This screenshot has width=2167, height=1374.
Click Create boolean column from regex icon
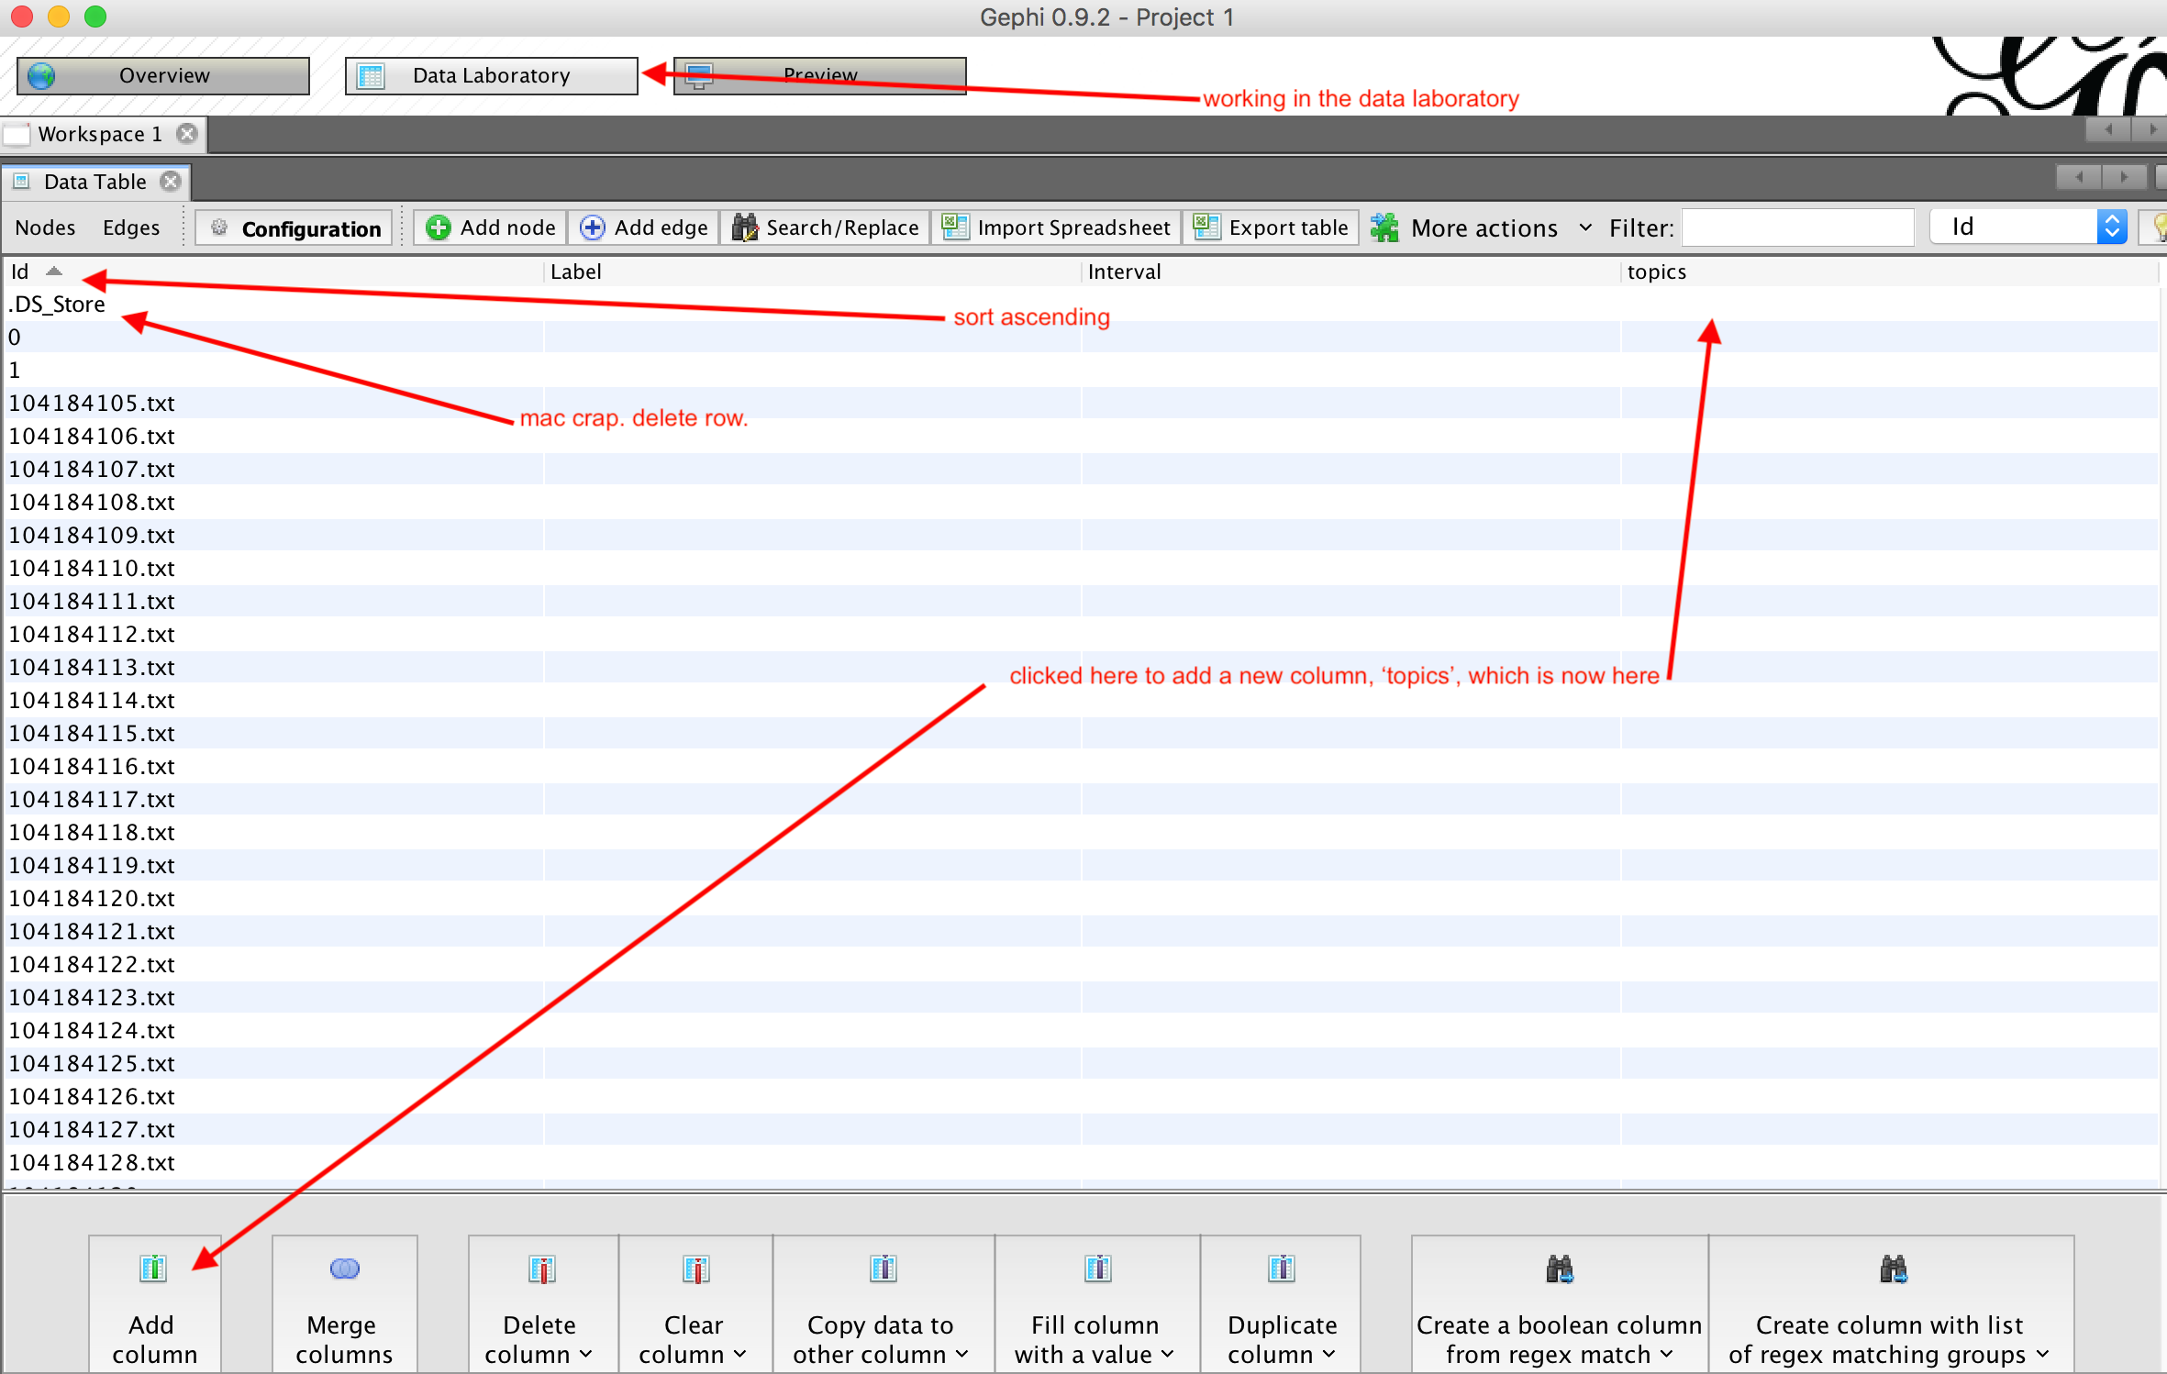(1559, 1269)
